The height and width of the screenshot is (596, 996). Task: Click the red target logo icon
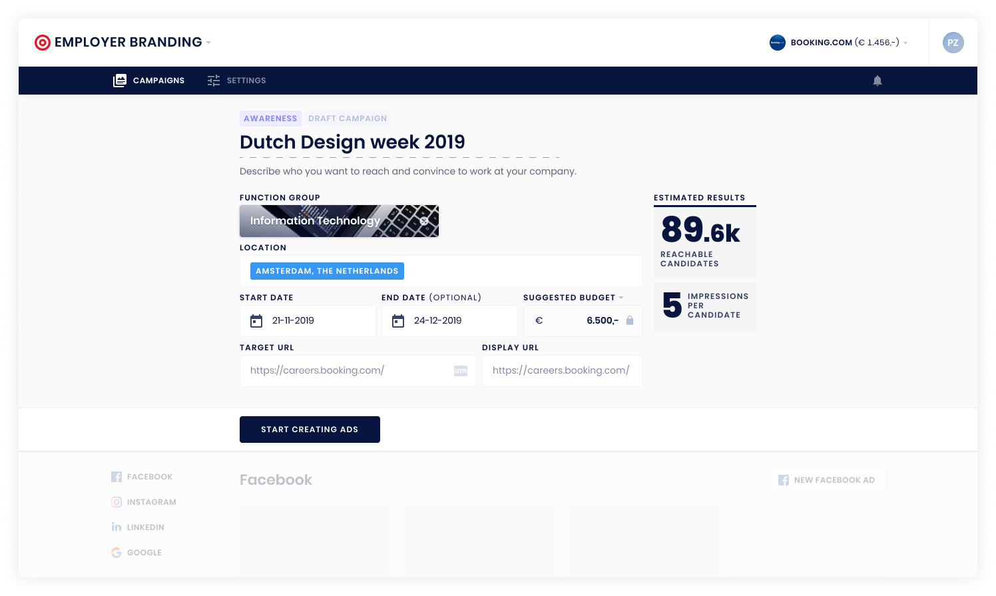point(43,43)
